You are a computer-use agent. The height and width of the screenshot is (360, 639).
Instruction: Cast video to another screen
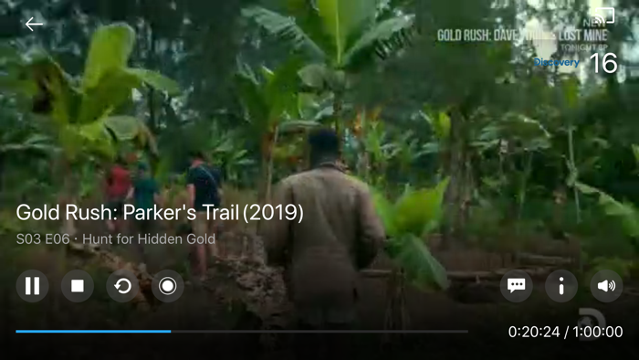(604, 16)
